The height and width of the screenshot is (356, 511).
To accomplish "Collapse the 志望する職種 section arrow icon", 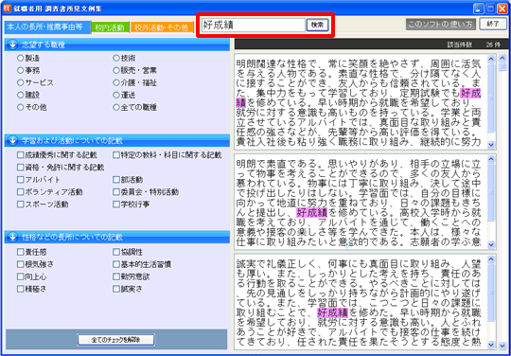I will point(12,45).
